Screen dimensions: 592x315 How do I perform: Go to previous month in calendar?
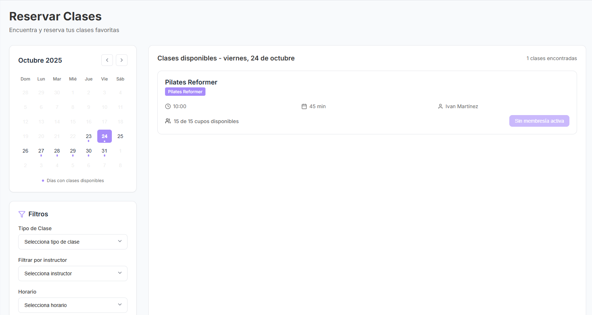tap(107, 60)
